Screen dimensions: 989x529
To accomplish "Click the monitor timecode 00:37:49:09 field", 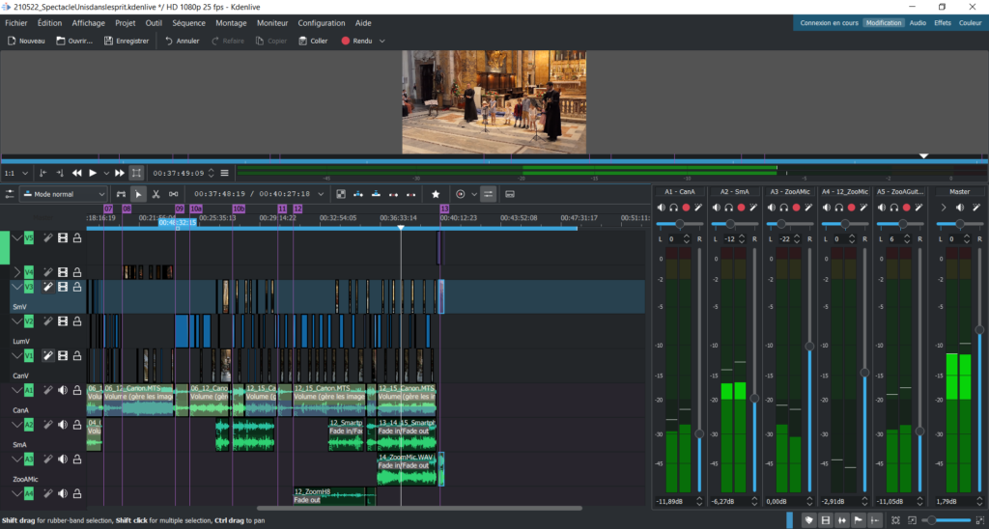I will click(179, 173).
